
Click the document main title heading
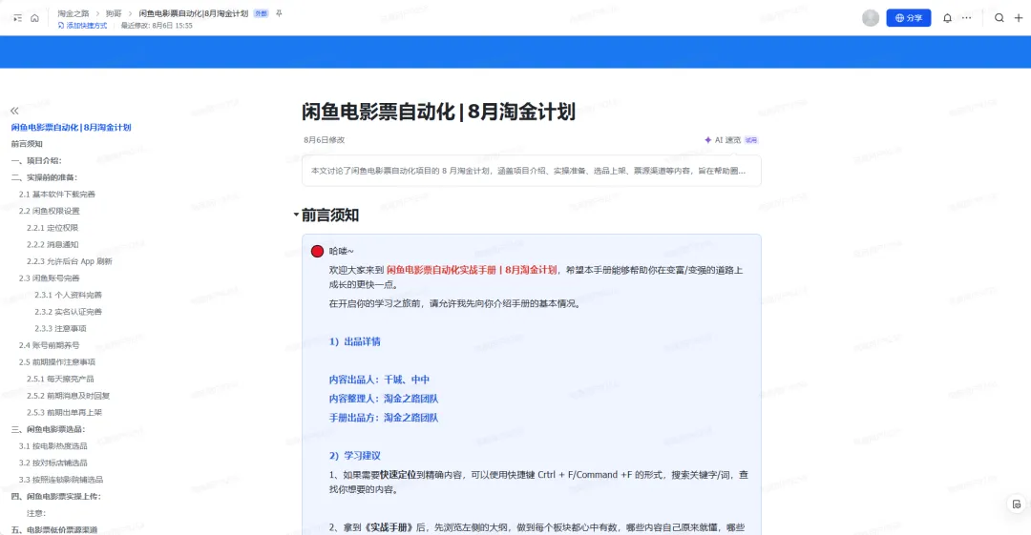coord(438,112)
